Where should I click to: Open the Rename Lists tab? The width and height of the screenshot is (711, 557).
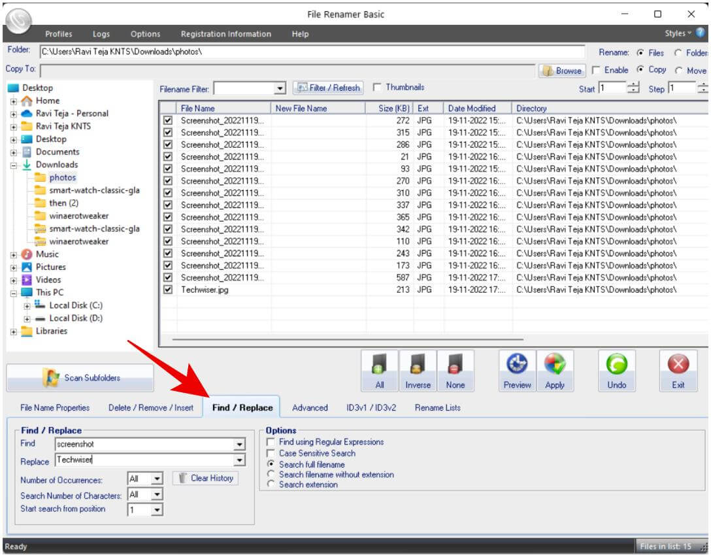(x=438, y=408)
